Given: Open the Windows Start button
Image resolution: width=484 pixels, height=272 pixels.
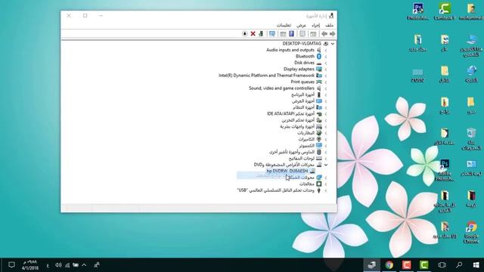Looking at the screenshot, I should (x=476, y=265).
